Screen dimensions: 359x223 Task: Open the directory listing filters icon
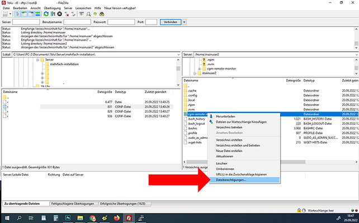click(82, 14)
